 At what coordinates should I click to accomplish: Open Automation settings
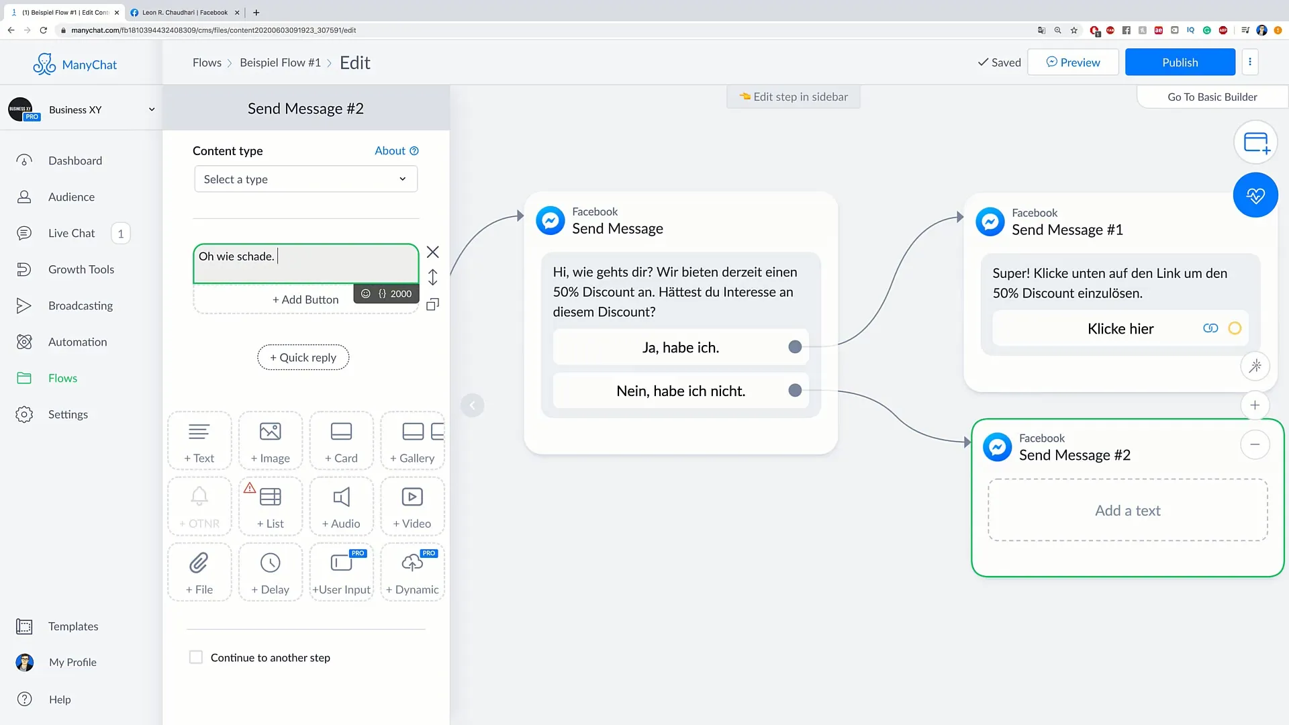[x=77, y=341]
